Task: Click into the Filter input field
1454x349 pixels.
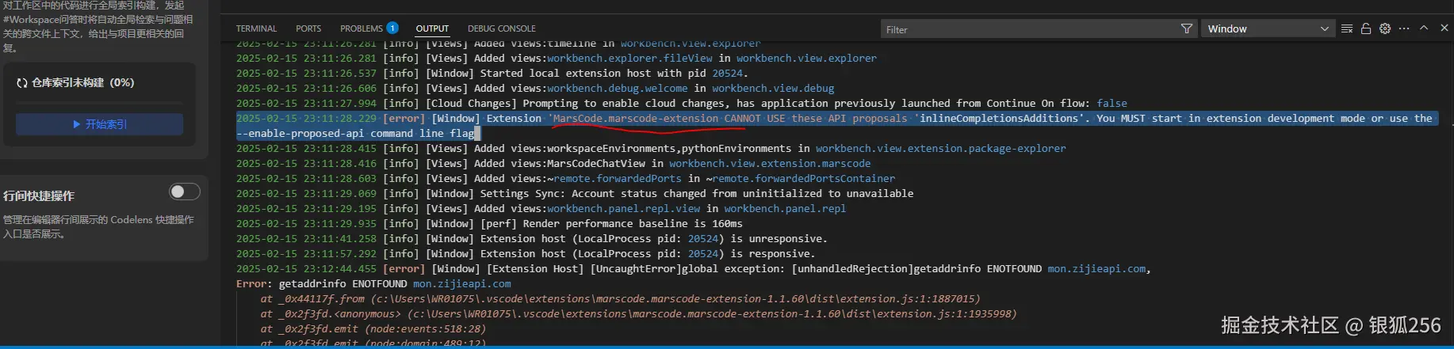Action: [1031, 29]
